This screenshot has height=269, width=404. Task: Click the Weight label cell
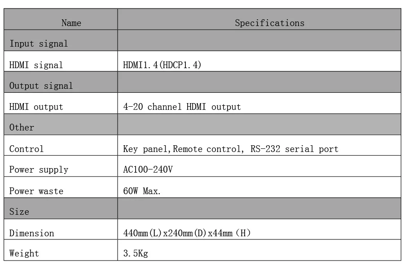[61, 250]
